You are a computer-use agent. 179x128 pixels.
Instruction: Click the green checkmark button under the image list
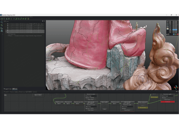tap(176, 34)
